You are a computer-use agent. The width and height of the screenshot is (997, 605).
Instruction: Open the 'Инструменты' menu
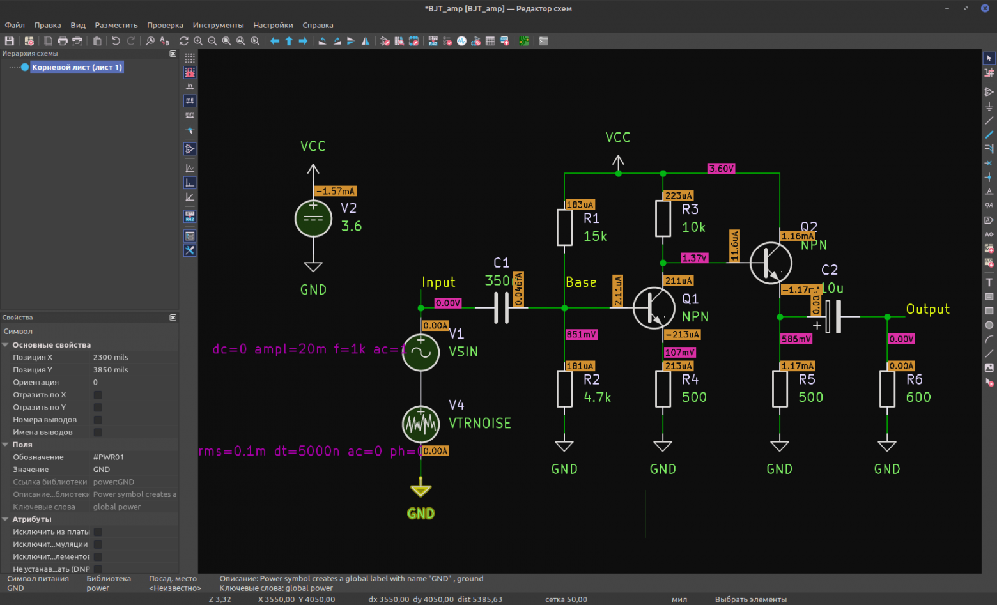(x=218, y=26)
